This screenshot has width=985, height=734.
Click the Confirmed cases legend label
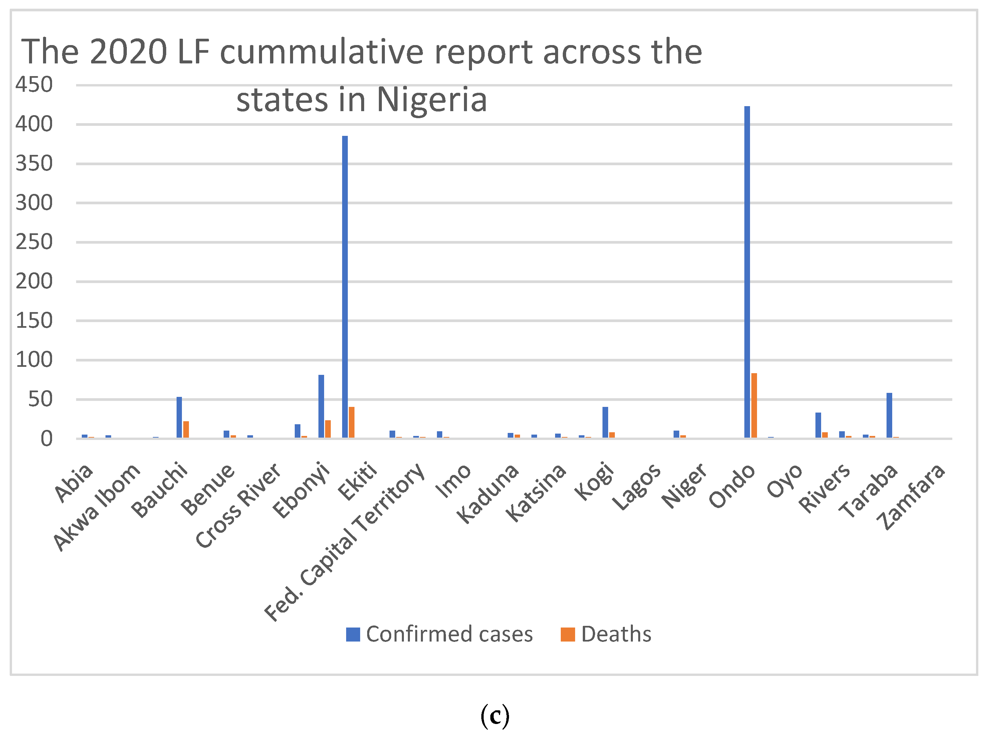coord(449,635)
